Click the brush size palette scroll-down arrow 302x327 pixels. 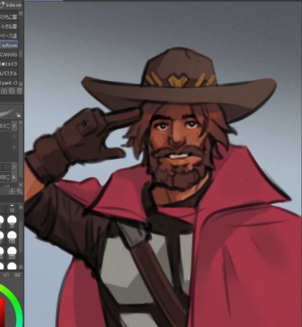(21, 267)
